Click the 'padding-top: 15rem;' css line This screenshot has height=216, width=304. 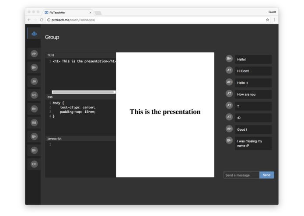(x=78, y=112)
